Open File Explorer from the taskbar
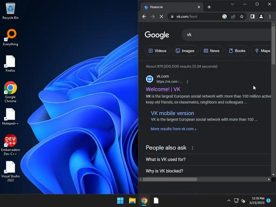Screen dimensions: 276x207 (132, 201)
